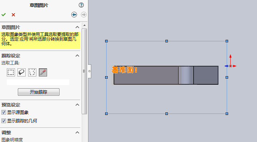Click the 选取工具 label
The image size is (257, 142).
[x=10, y=63]
